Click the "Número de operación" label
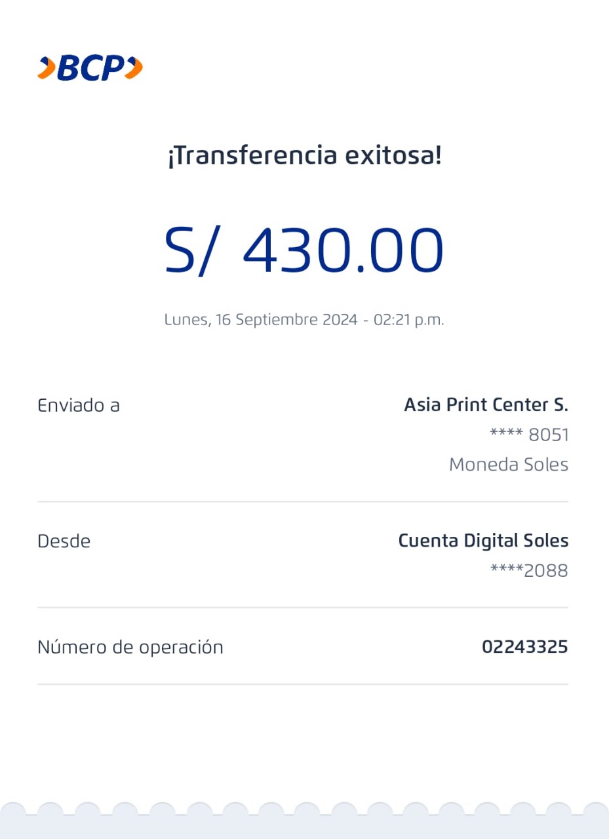This screenshot has height=839, width=609. (x=130, y=648)
